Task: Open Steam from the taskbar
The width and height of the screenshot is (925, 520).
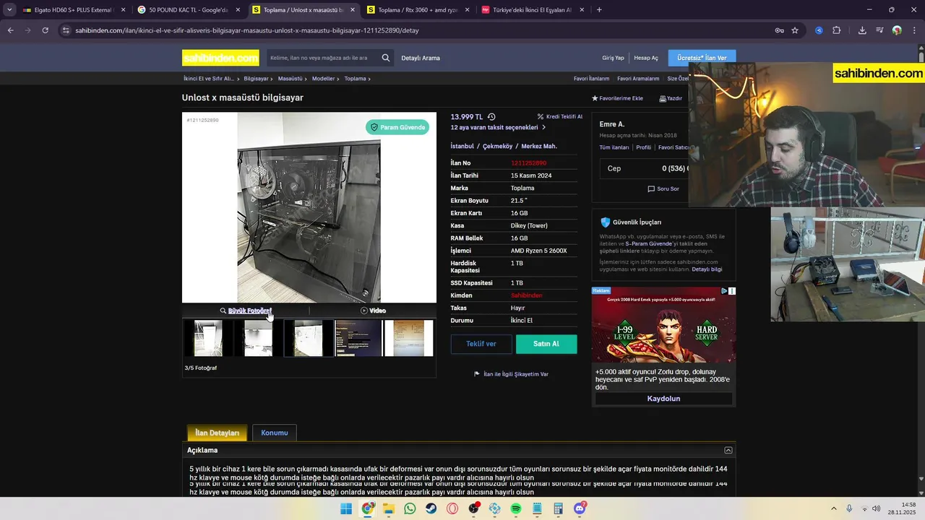Action: click(x=431, y=508)
